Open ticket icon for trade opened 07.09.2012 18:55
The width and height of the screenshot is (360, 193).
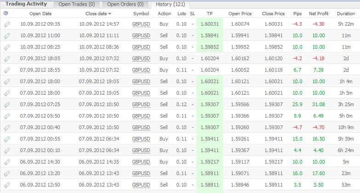click(x=7, y=70)
